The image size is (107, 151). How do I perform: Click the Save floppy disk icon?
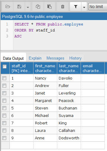(19, 7)
